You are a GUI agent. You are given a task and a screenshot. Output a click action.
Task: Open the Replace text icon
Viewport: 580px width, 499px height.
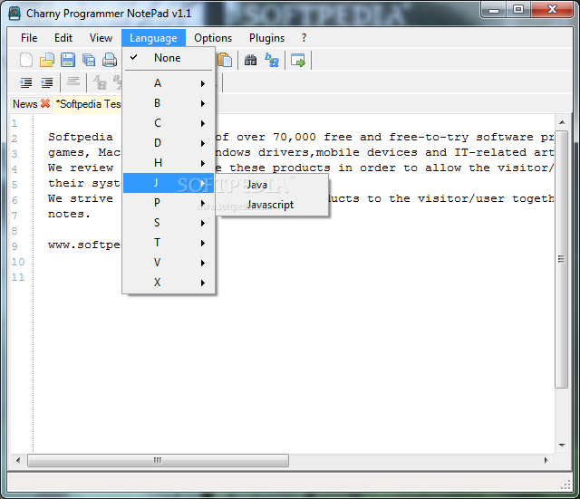tap(272, 60)
